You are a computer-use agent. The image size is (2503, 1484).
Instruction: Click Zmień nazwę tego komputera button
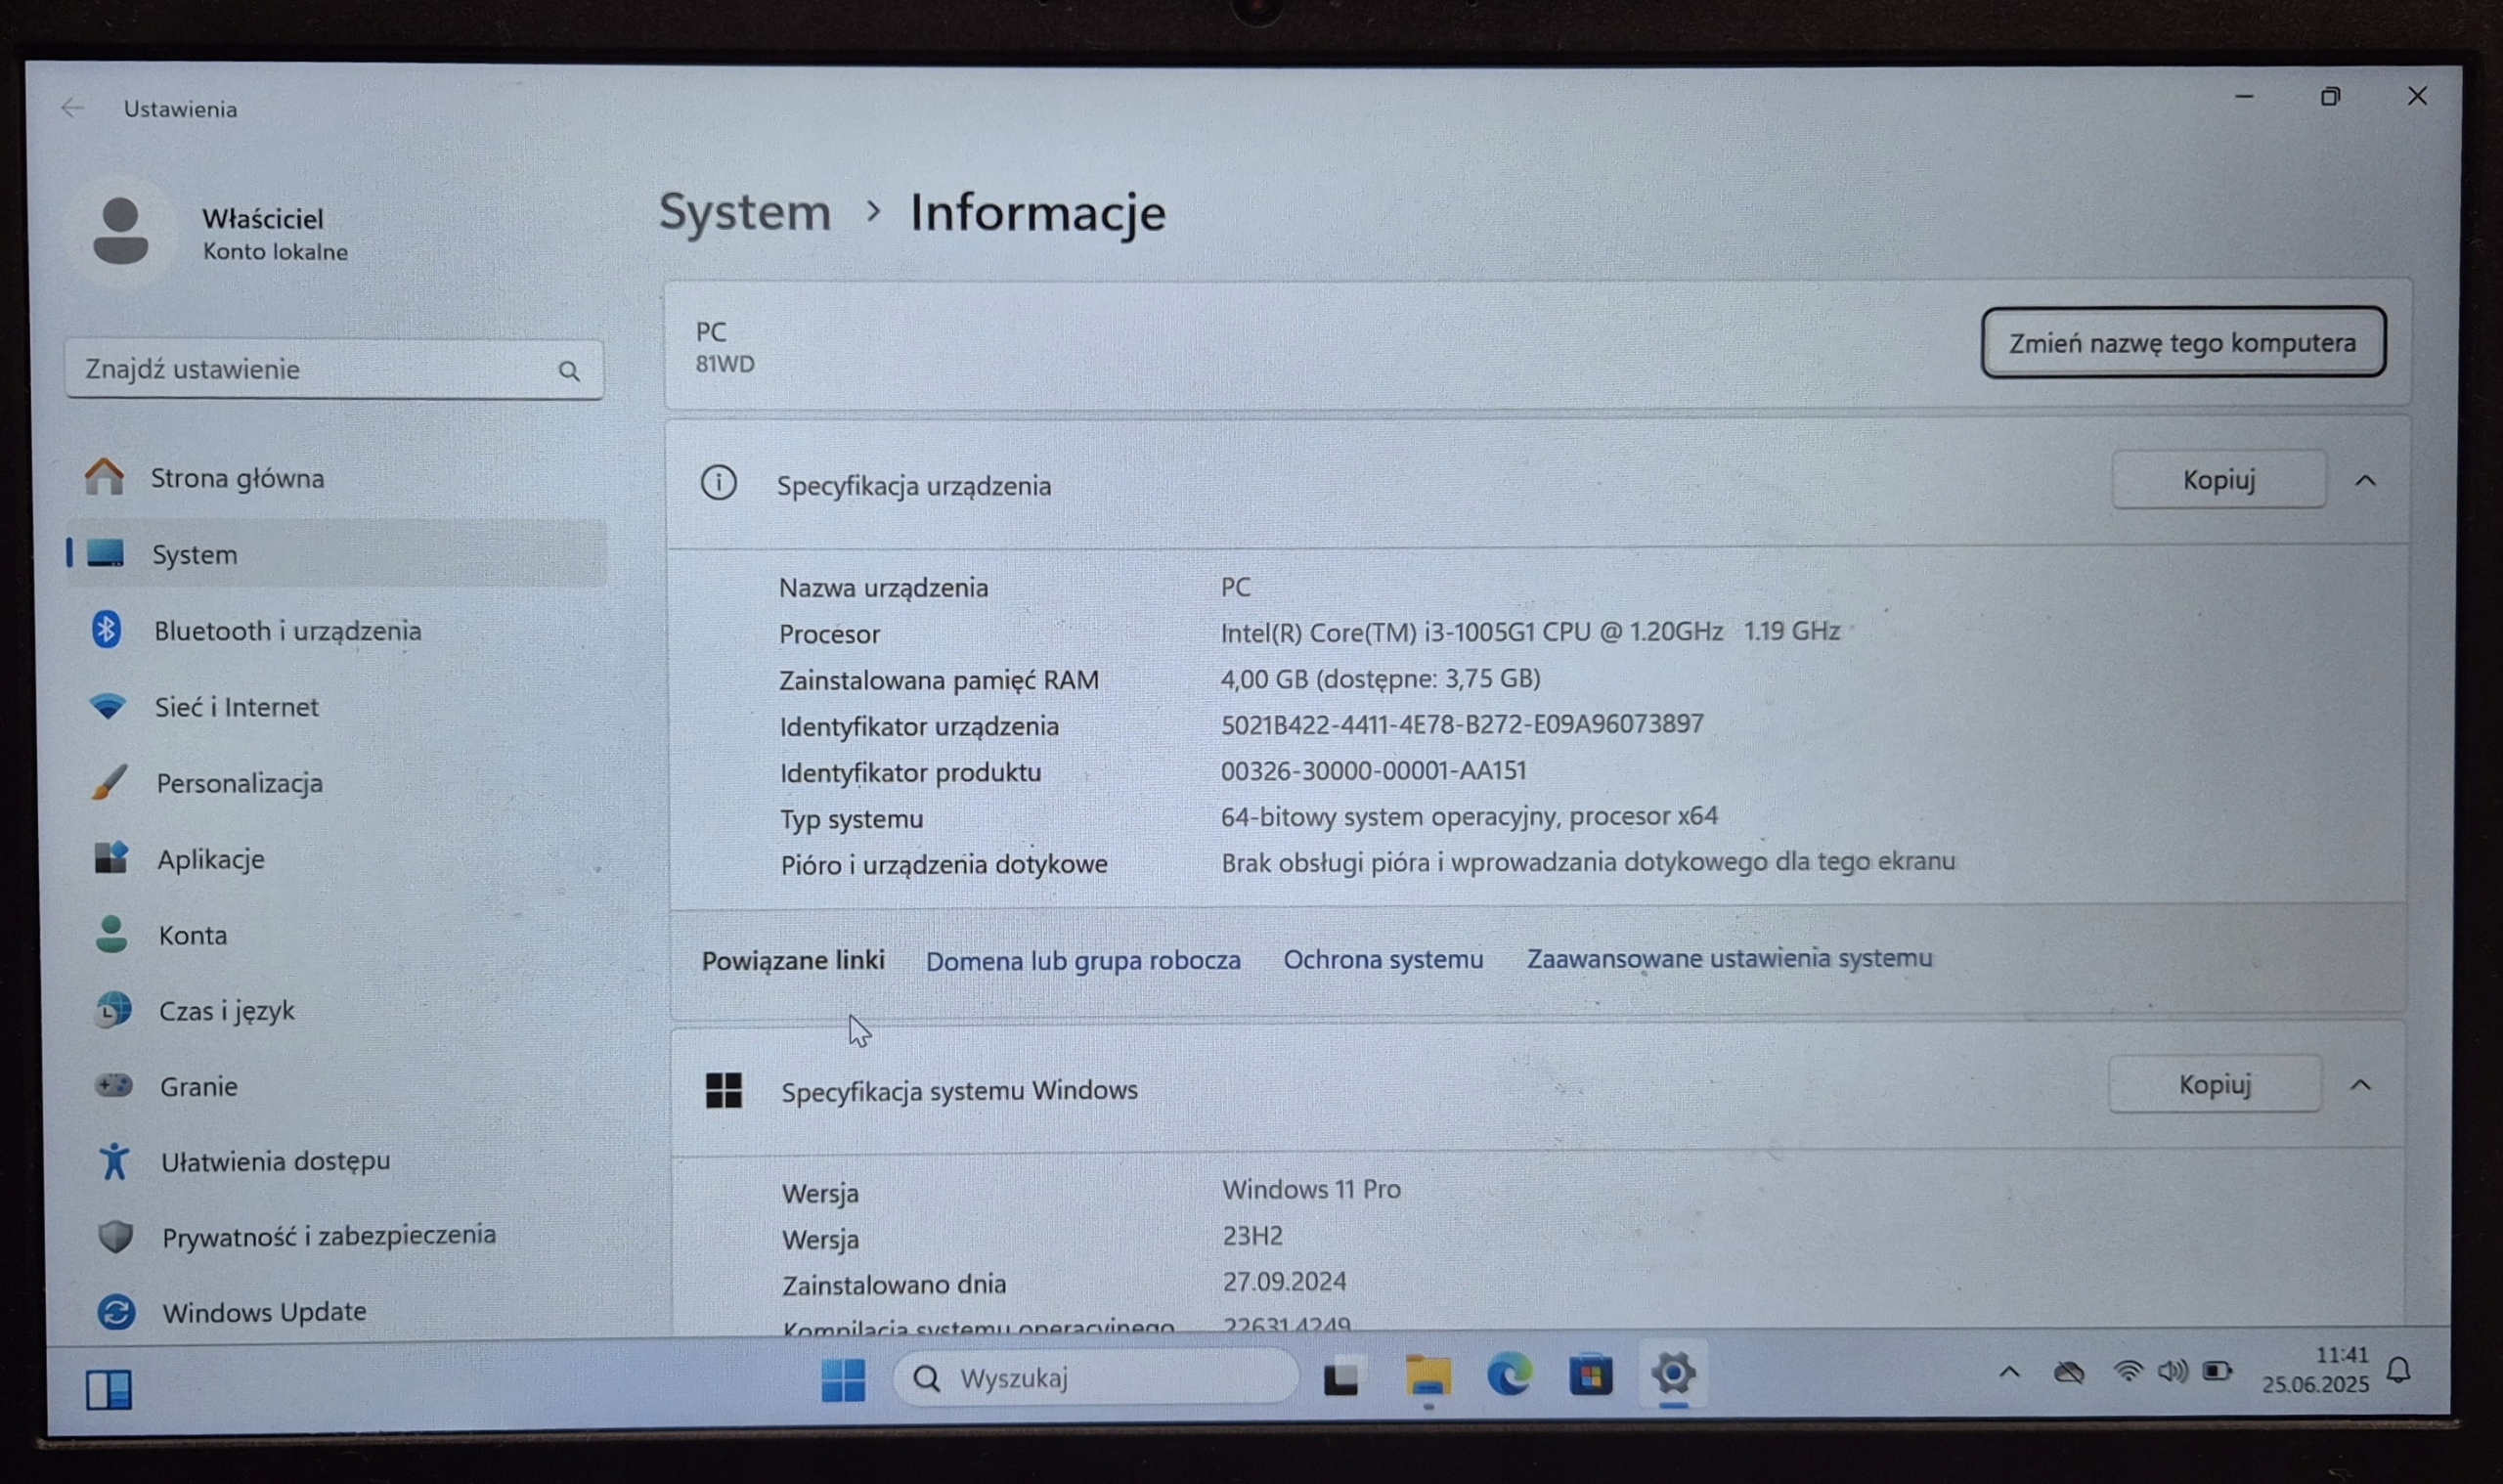[2183, 343]
